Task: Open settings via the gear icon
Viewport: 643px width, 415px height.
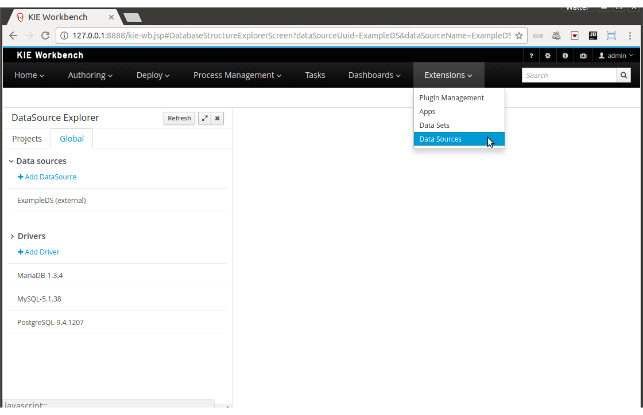Action: (548, 56)
